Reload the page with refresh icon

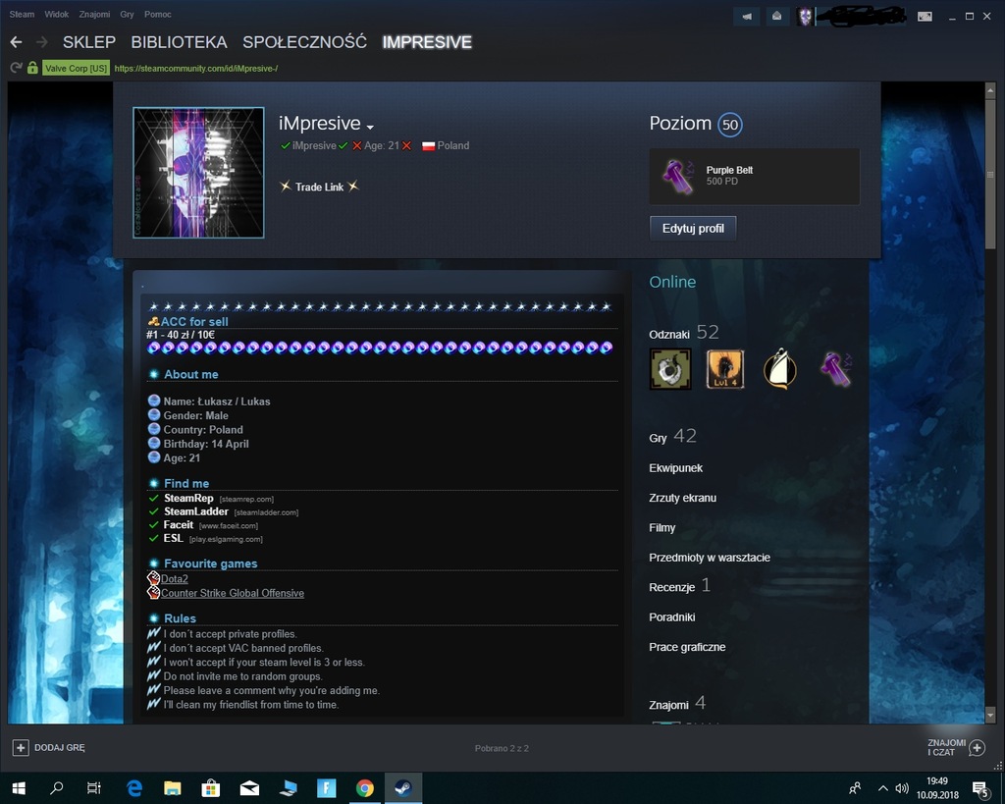click(16, 68)
